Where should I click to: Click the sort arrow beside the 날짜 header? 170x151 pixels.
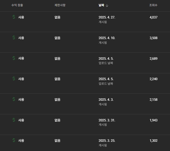107,5
